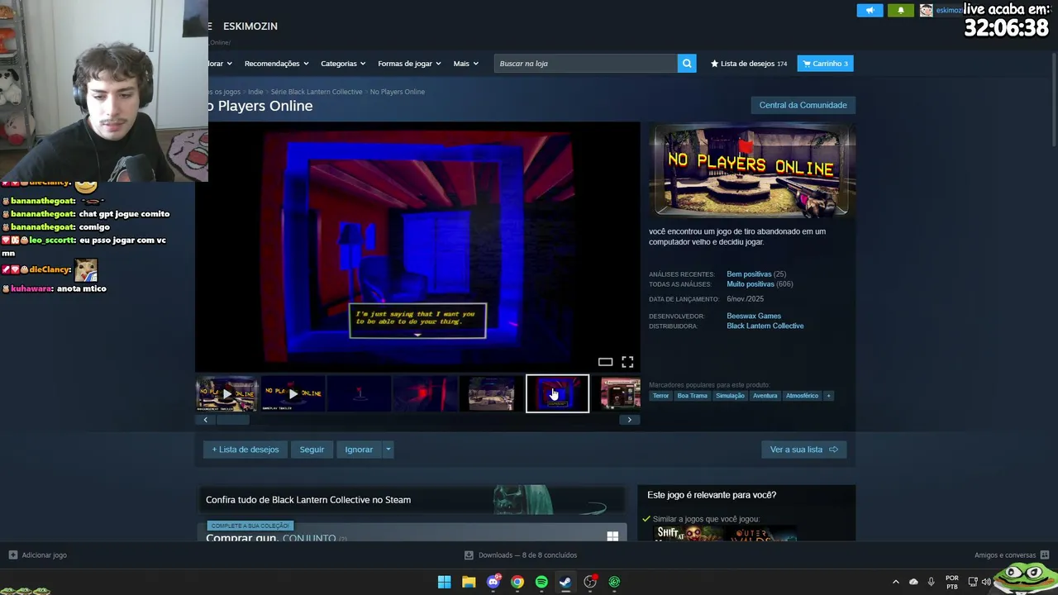Image resolution: width=1058 pixels, height=595 pixels.
Task: Open publisher Black Lantern Collective link
Action: (765, 326)
